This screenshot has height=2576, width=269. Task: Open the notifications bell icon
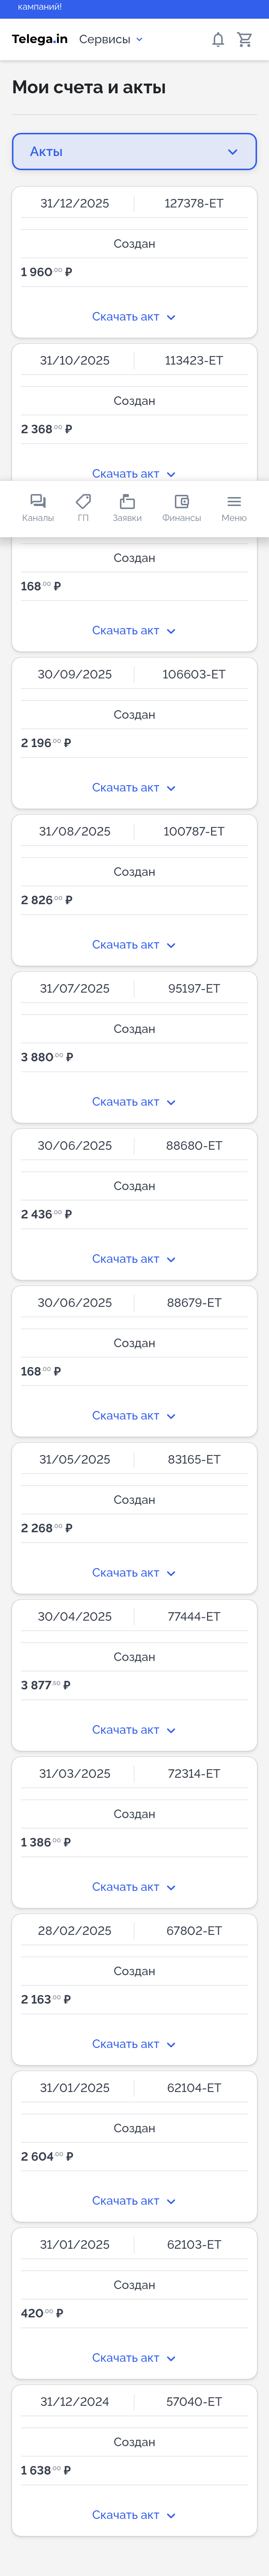coord(218,40)
